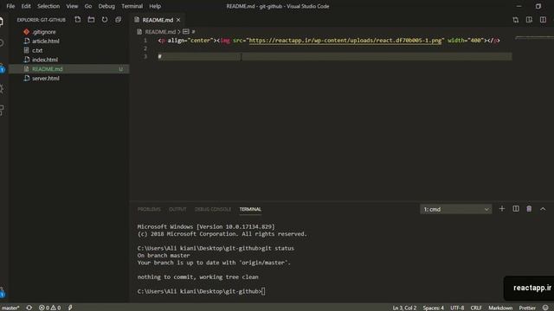Refresh the Explorer file list
Image resolution: width=554 pixels, height=311 pixels.
[105, 19]
